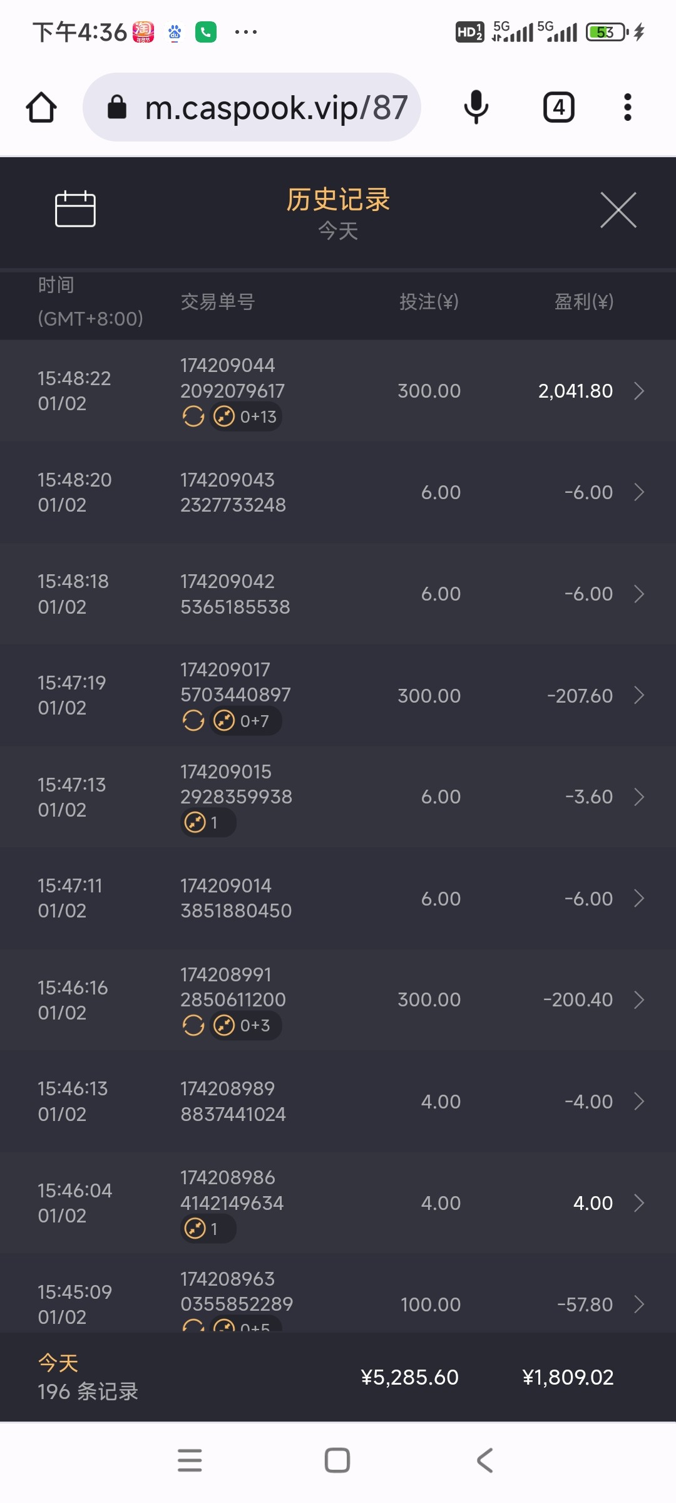Tap the badge labeled 1 on 15:47:13 record
Viewport: 676px width, 1503px height.
tap(208, 822)
